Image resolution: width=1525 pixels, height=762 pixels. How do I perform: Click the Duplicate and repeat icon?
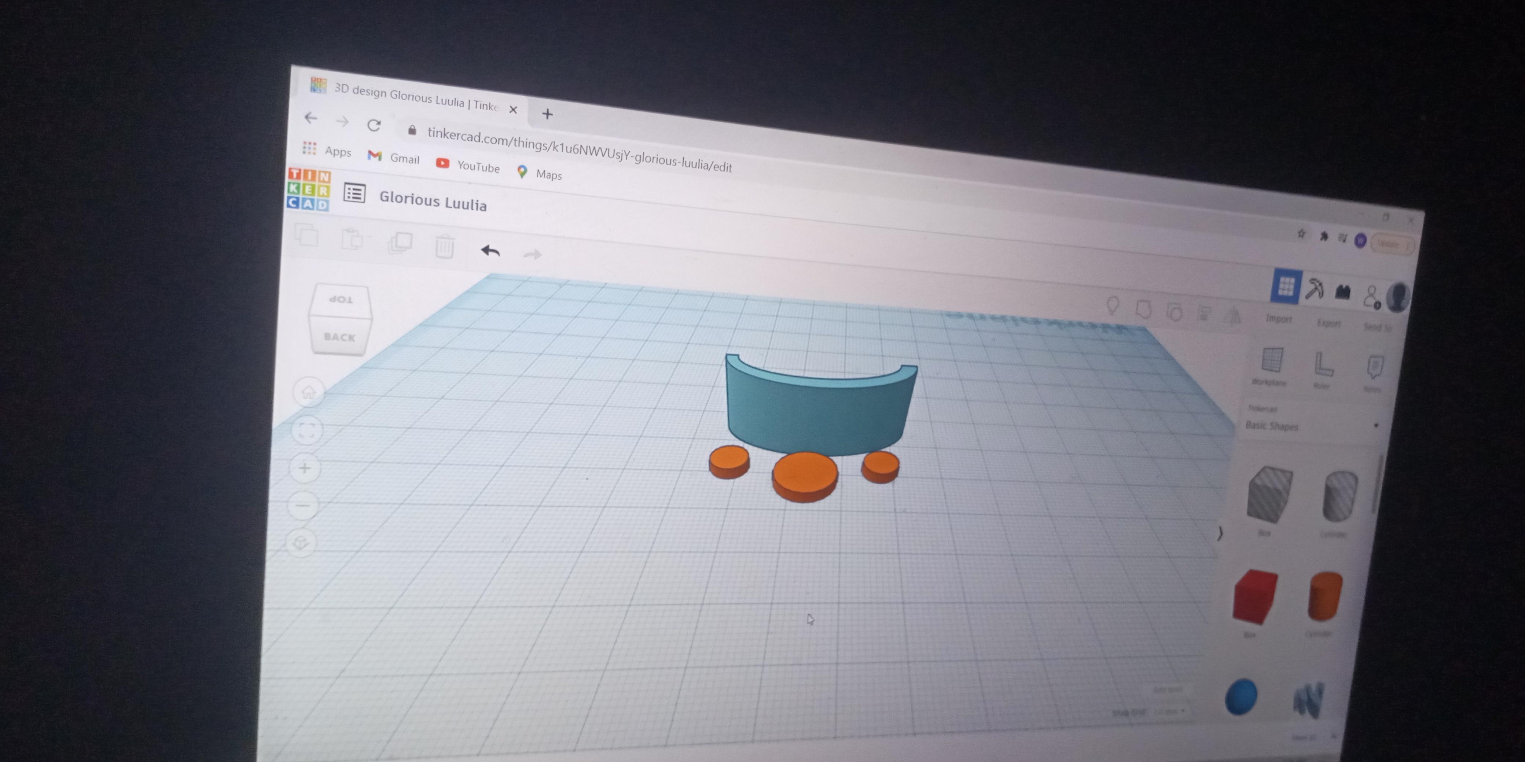[x=400, y=243]
